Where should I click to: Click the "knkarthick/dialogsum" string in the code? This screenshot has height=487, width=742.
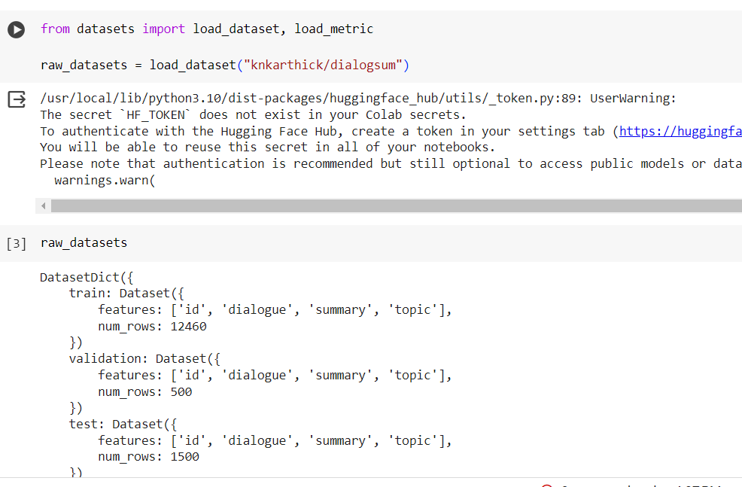(323, 65)
